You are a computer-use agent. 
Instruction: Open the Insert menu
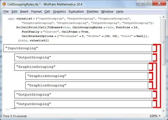pos(24,12)
